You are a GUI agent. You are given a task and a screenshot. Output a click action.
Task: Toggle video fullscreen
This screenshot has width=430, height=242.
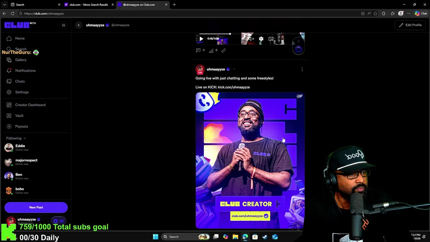(281, 39)
